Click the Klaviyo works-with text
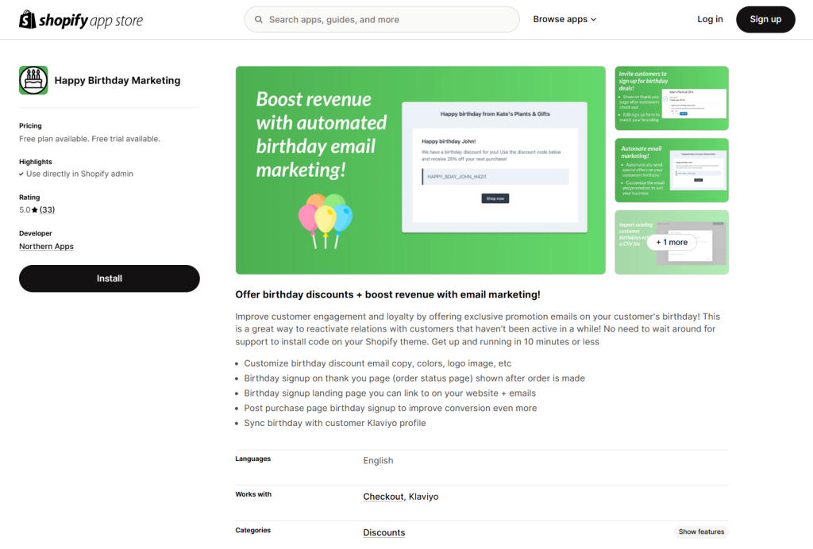 (x=424, y=497)
